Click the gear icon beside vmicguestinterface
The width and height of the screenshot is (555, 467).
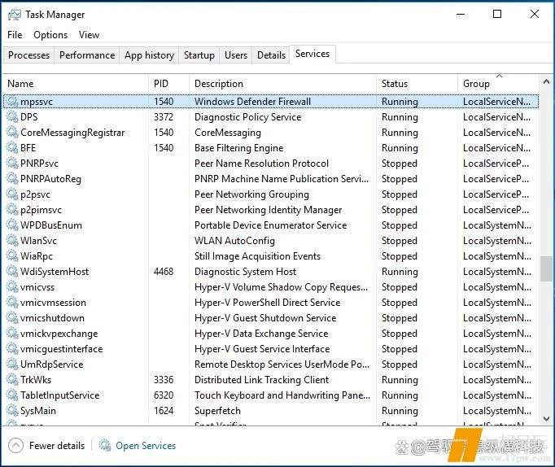tap(12, 349)
